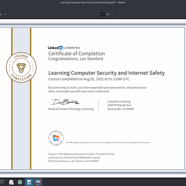Viewport: 186px width, 186px height.
Task: Click the 'Certificate of Completion' heading
Action: [77, 54]
